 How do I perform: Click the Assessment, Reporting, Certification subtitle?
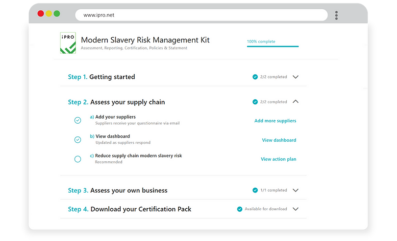(134, 48)
